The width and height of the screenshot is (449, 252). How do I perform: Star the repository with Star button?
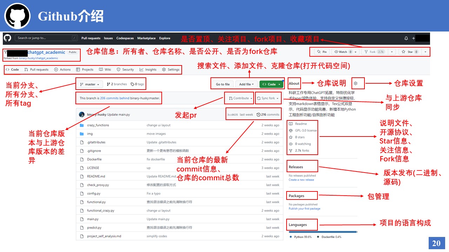(x=410, y=52)
